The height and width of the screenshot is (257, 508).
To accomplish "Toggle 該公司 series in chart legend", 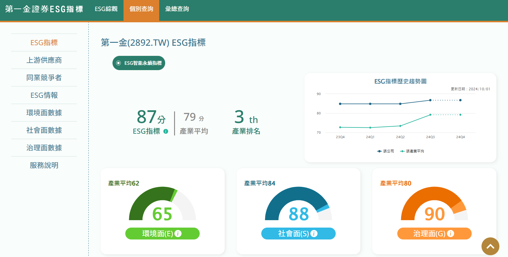I will click(x=385, y=151).
